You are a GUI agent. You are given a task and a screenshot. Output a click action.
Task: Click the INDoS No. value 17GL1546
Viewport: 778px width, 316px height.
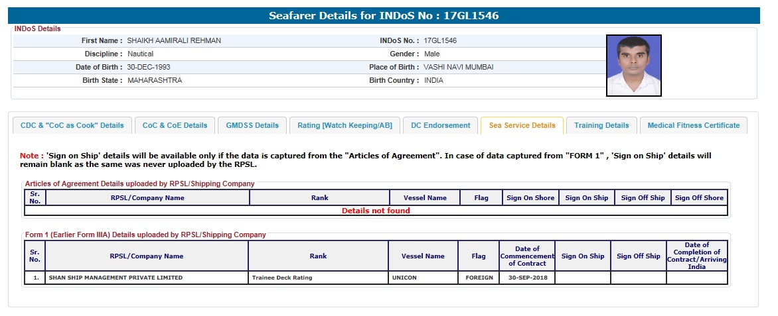click(440, 40)
